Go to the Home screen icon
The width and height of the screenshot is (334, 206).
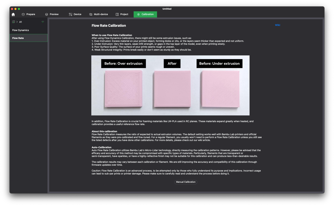(13, 14)
